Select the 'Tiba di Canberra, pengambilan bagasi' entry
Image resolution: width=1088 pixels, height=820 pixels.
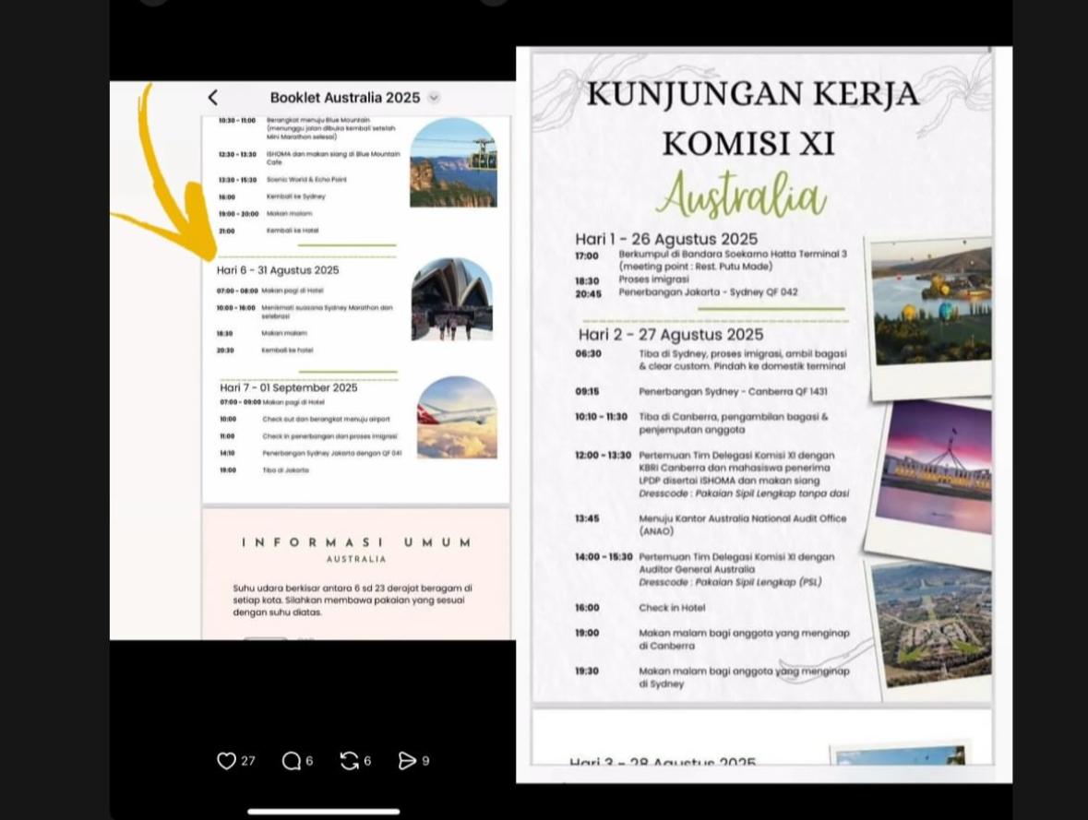pyautogui.click(x=734, y=423)
